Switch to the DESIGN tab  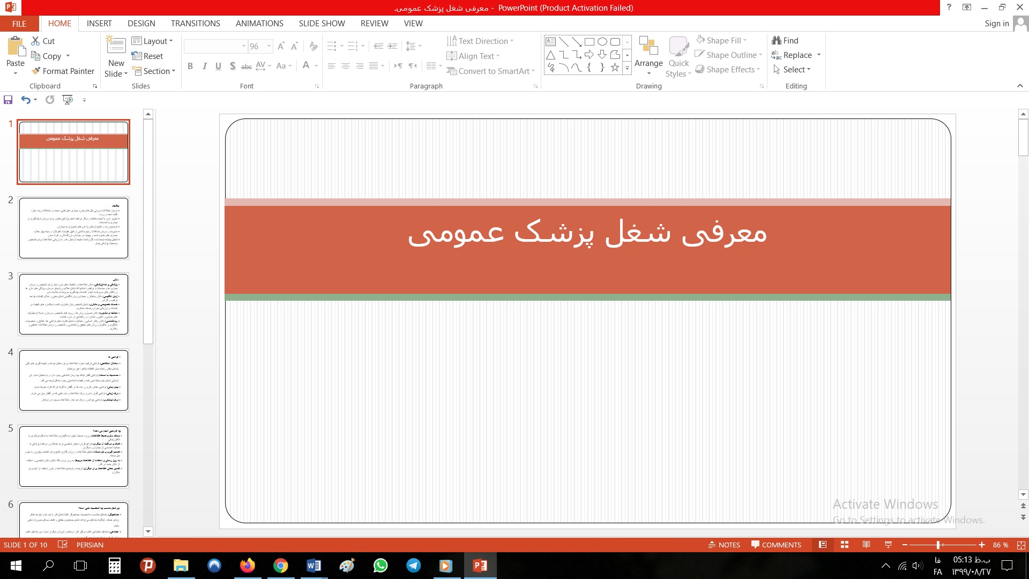click(141, 24)
